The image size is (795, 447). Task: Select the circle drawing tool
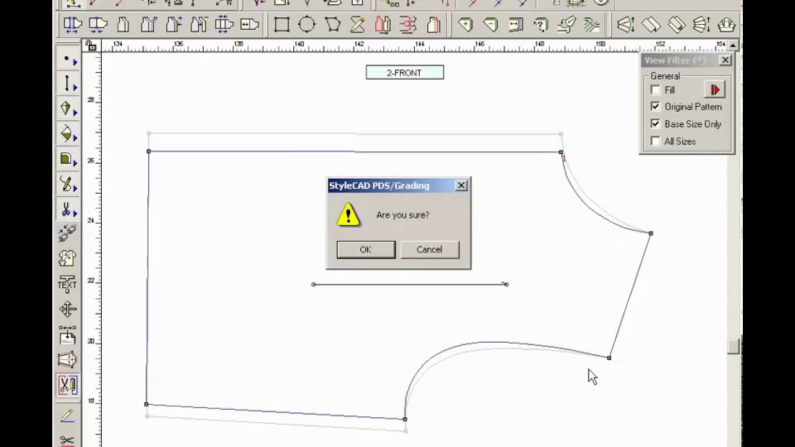[307, 25]
